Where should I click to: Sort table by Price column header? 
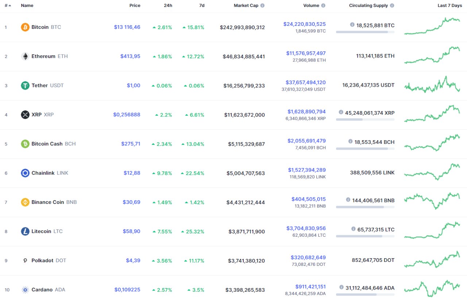[x=135, y=6]
